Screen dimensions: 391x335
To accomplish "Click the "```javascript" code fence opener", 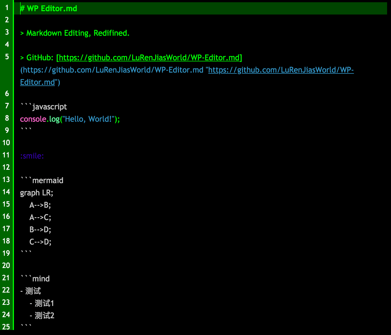I will (44, 107).
